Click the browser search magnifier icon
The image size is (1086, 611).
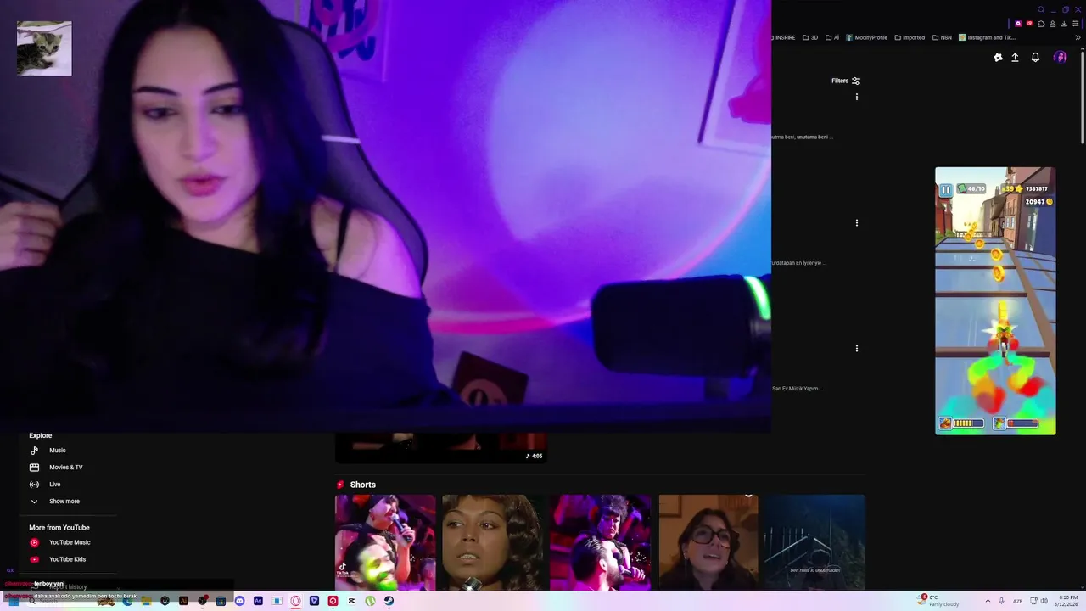[1041, 9]
